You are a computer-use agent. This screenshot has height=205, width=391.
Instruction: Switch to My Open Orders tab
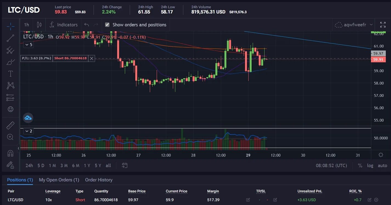pos(59,180)
